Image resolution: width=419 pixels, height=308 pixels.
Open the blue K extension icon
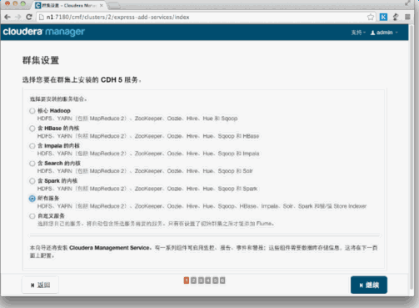point(383,17)
